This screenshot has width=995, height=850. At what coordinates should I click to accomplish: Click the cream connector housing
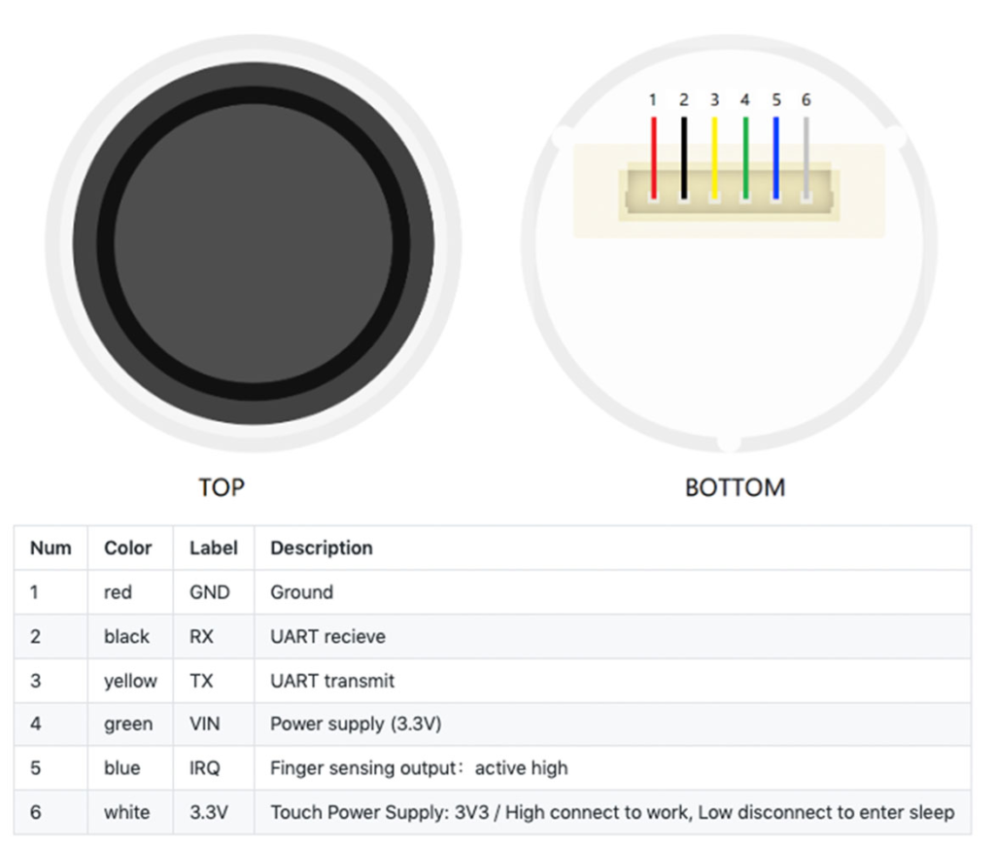click(730, 191)
